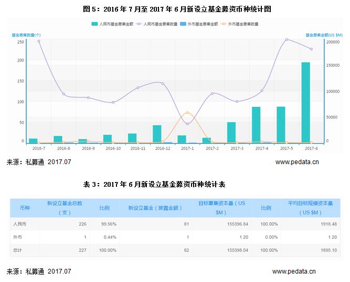The image size is (350, 282).
Task: Click the 250 tick on left axis
Action: coord(20,42)
